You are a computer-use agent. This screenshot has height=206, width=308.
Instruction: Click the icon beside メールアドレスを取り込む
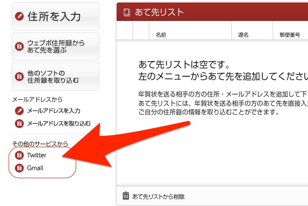click(x=19, y=124)
